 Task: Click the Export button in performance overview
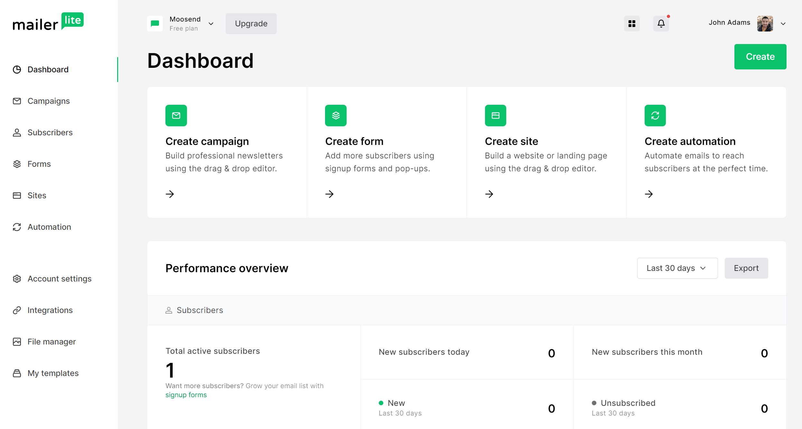pos(746,268)
